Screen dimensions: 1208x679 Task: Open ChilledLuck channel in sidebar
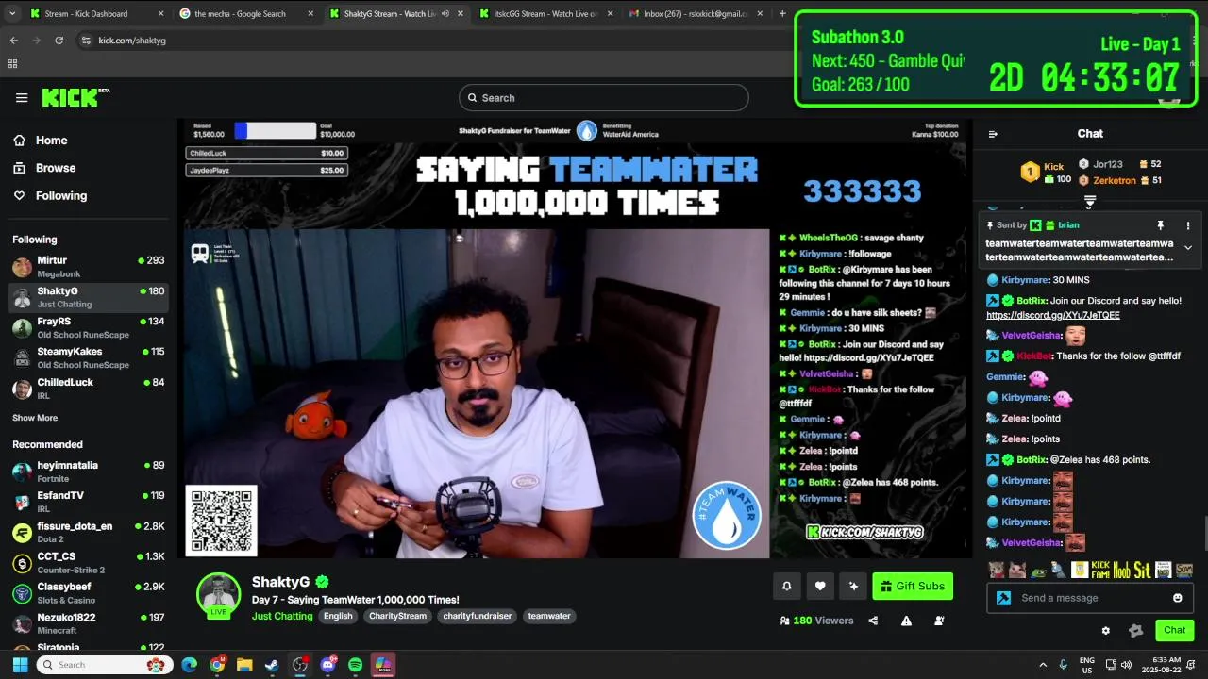coord(89,389)
